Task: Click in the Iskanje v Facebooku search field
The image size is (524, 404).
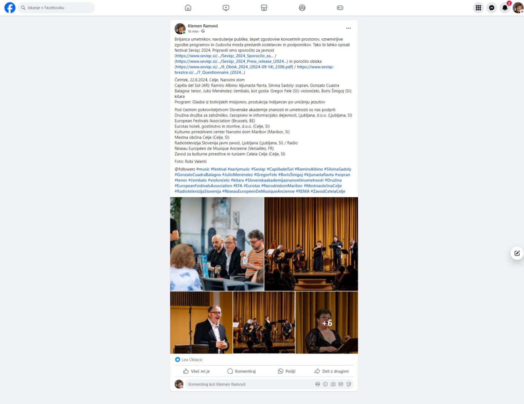Action: 57,8
